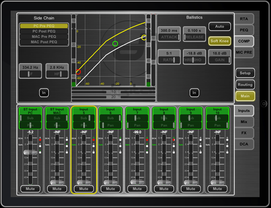The image size is (271, 208).
Task: Mute the Input 5 channel
Action: click(x=84, y=189)
